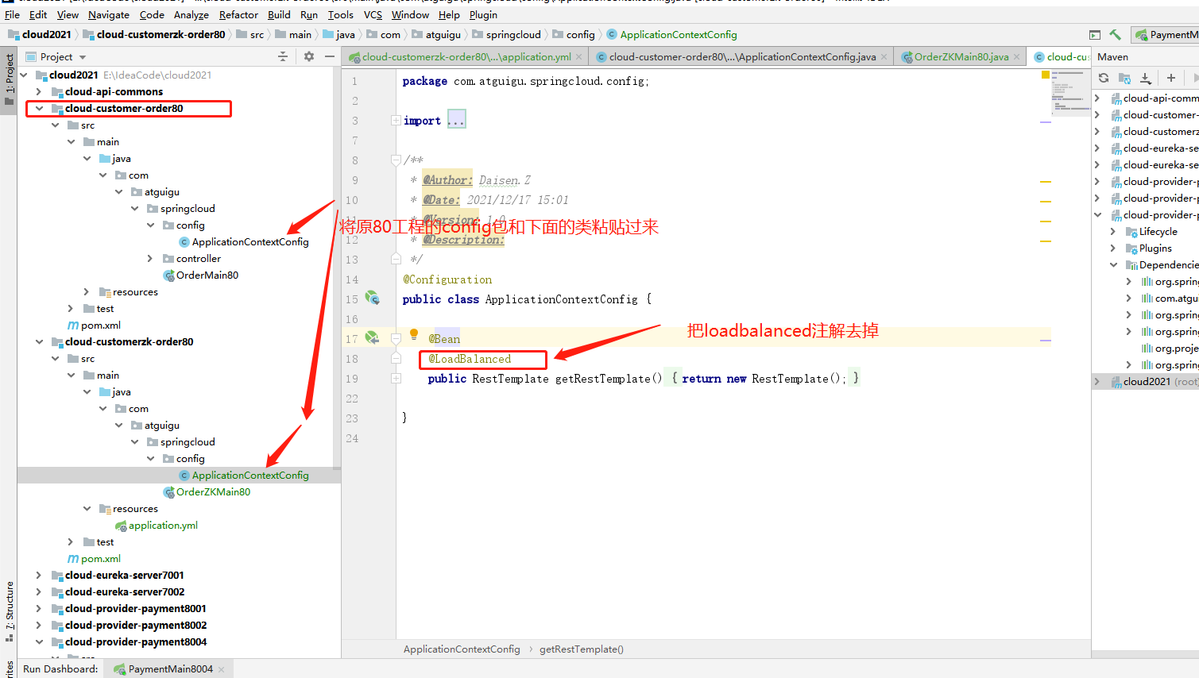Click the yellow inspection indicator atop editor scrollbar
This screenshot has width=1199, height=678.
1046,75
